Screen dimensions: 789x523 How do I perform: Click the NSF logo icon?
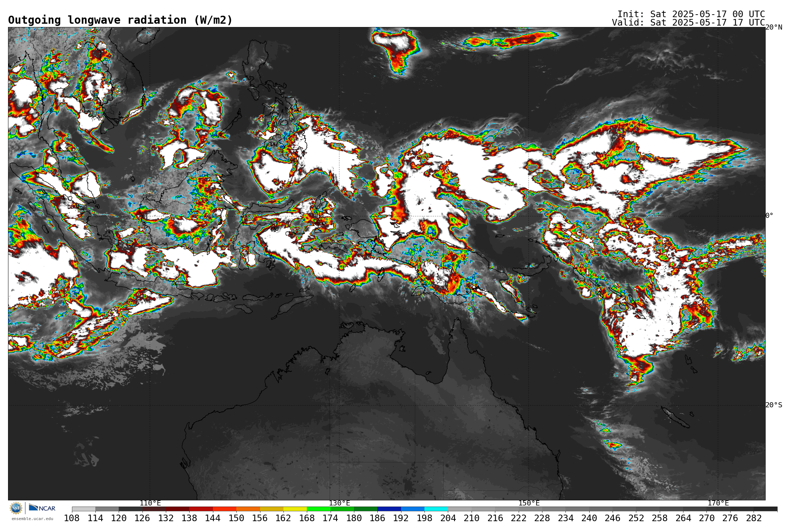16,508
